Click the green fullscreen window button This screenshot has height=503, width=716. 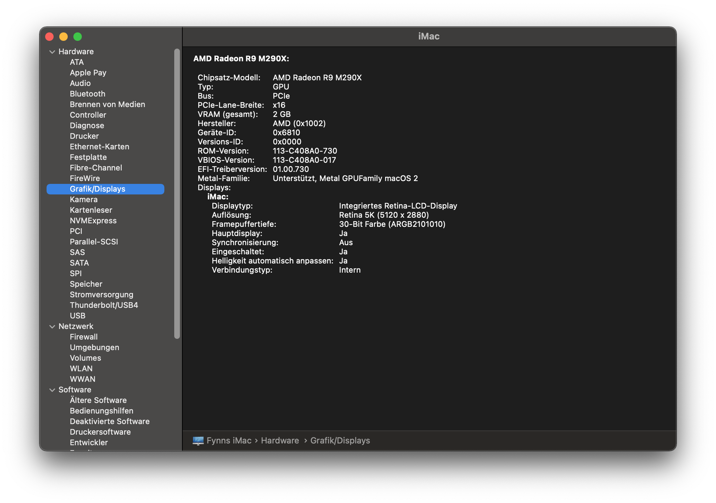tap(78, 37)
